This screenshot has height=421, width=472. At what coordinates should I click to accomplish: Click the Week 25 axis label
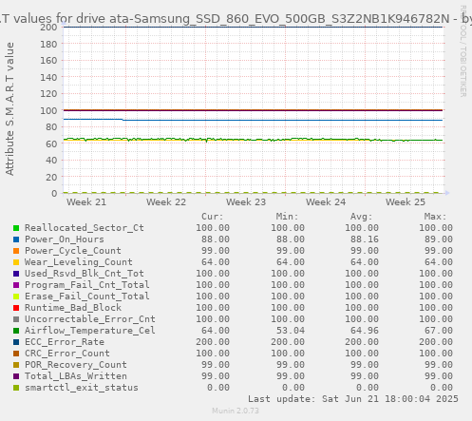[406, 202]
